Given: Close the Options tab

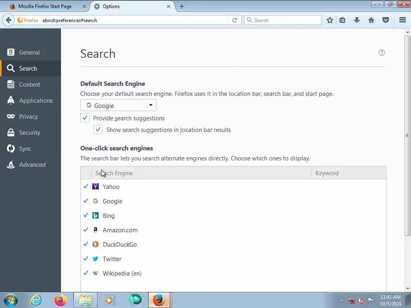Looking at the screenshot, I should coord(169,6).
